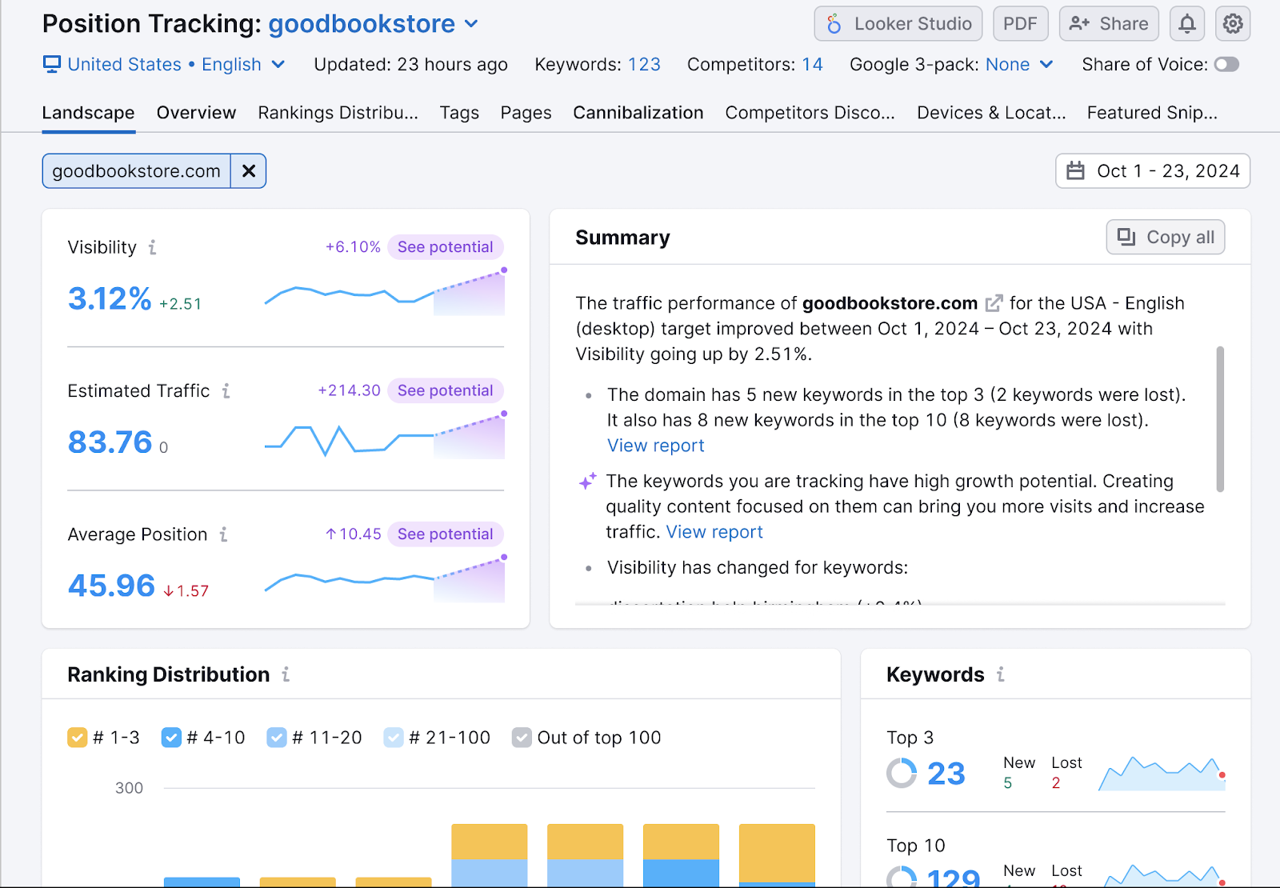
Task: Copy all summary text
Action: click(1166, 237)
